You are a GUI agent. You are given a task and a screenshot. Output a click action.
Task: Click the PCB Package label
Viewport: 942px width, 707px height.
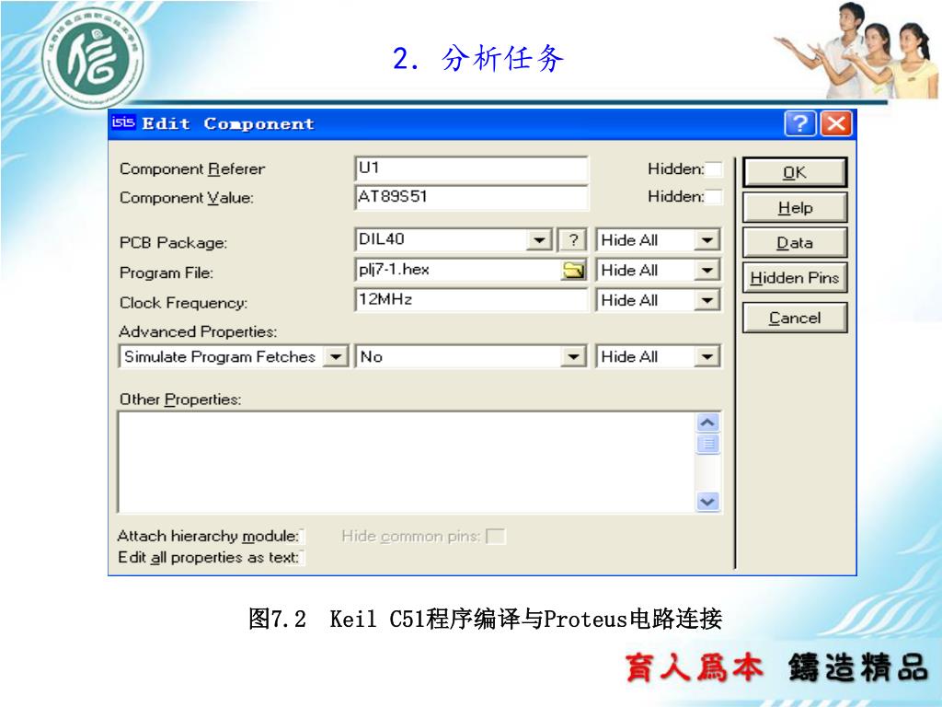click(x=173, y=243)
